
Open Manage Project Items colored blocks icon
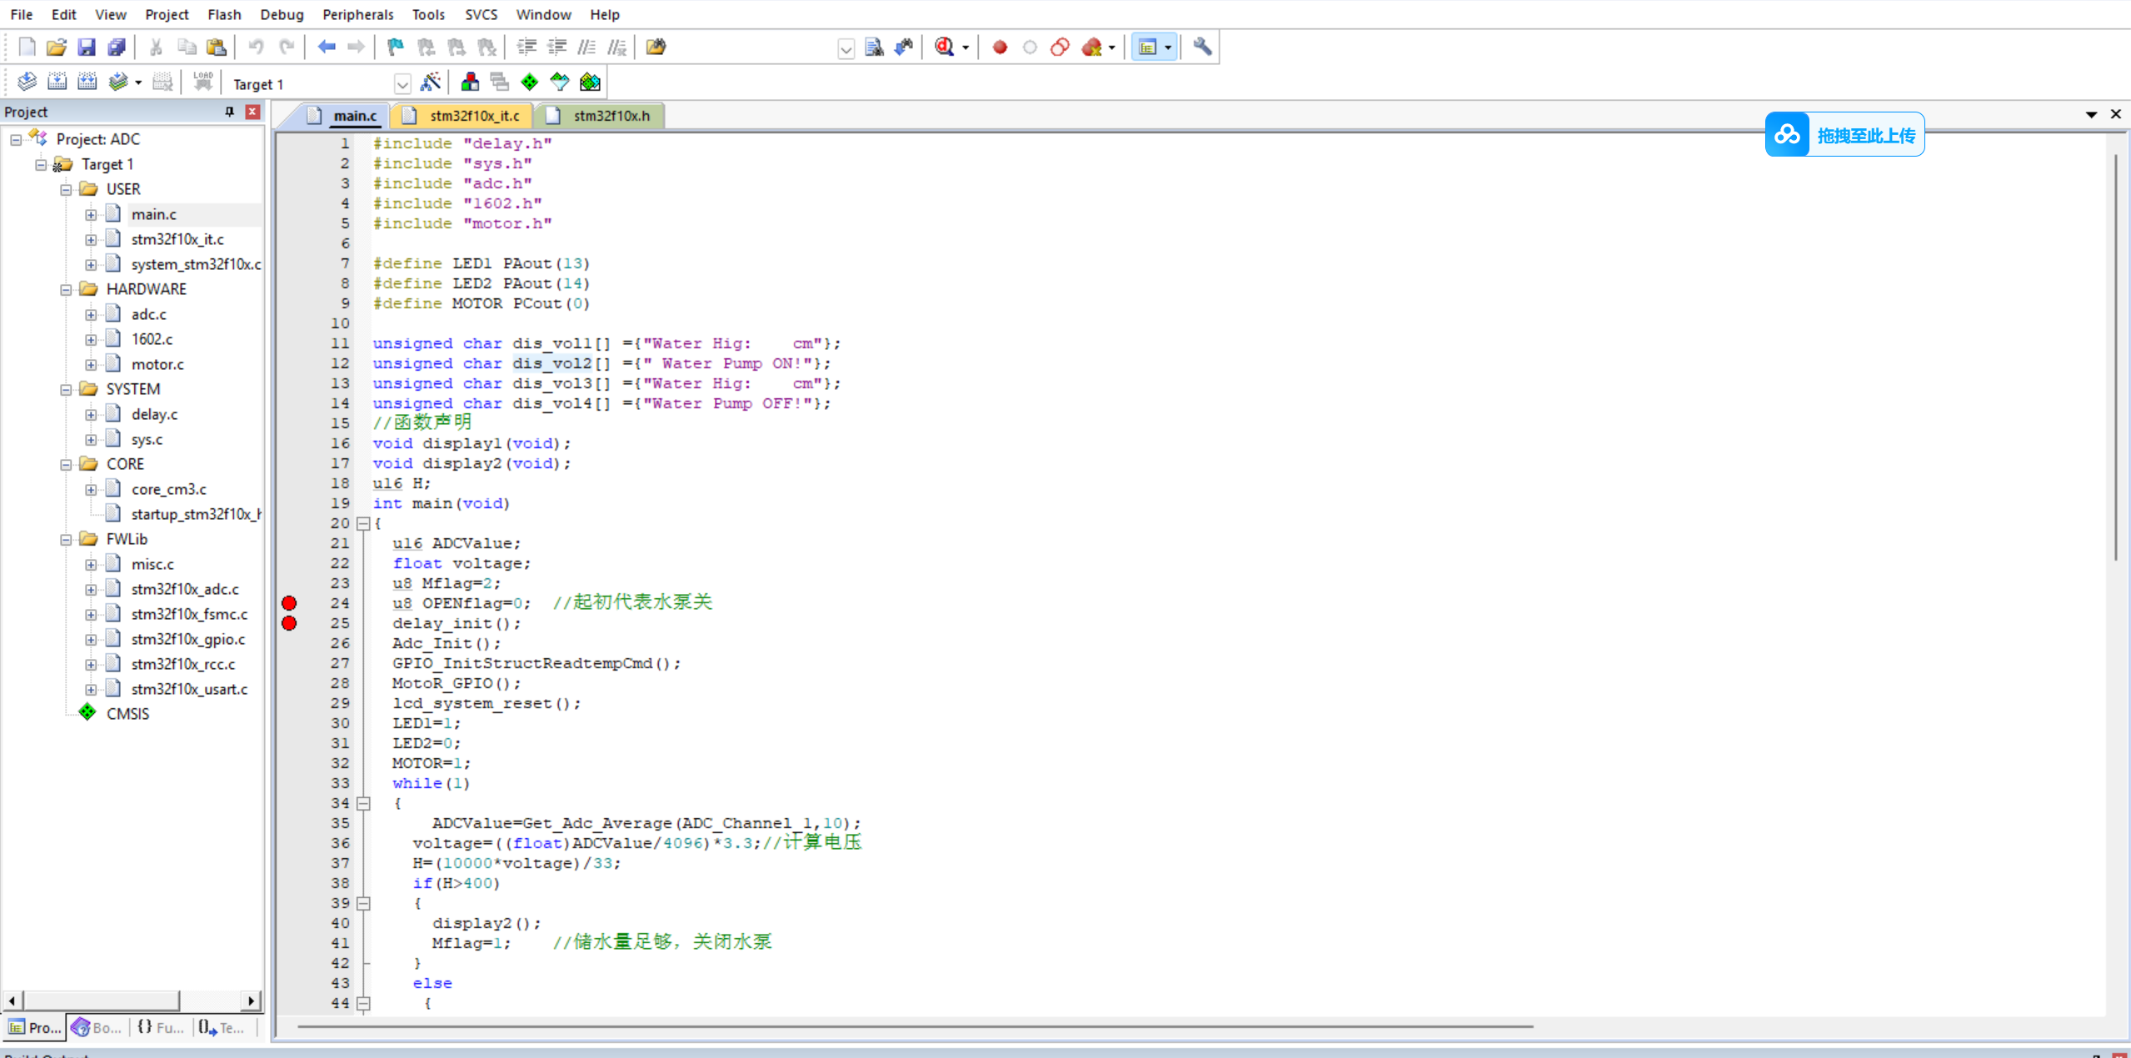470,82
